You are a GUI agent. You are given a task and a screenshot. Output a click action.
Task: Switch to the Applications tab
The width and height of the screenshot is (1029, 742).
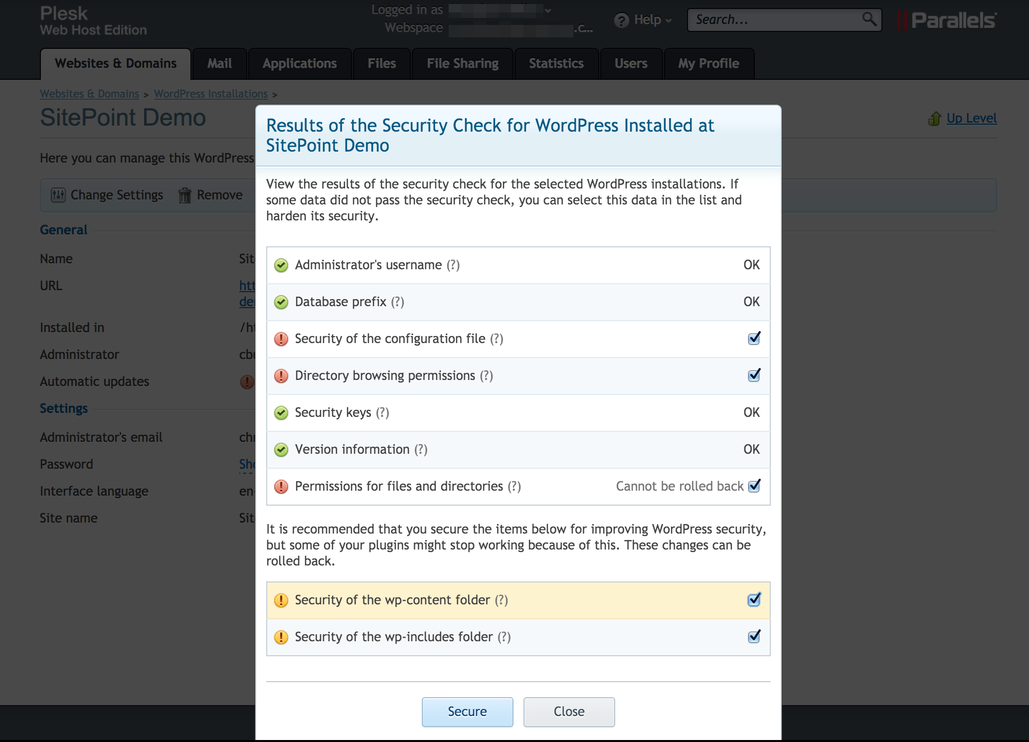coord(300,64)
